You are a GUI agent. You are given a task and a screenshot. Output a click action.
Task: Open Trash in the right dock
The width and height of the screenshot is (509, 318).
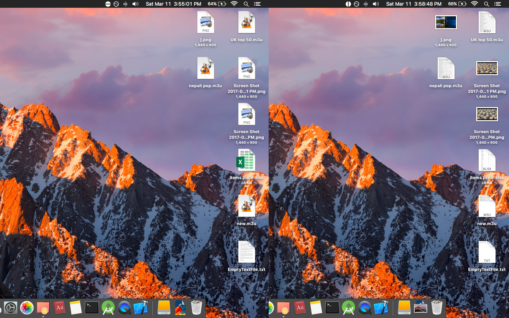pos(437,308)
